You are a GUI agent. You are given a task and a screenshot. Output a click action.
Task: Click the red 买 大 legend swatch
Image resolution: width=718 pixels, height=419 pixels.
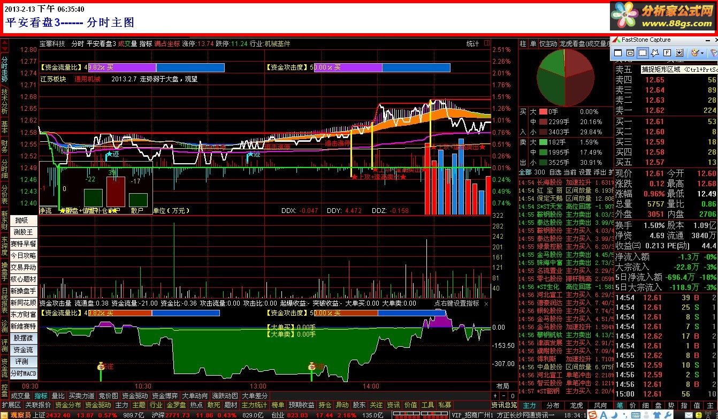[x=544, y=111]
